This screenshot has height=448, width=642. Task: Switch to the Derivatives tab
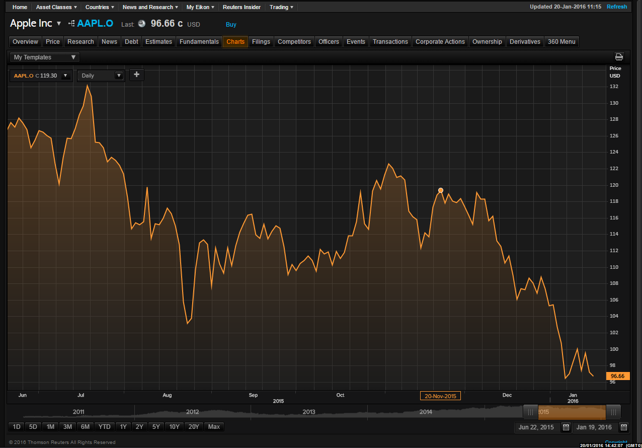[525, 42]
